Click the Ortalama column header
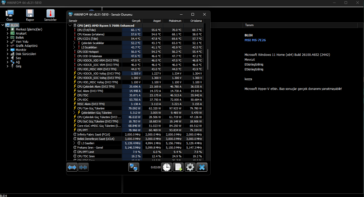Image resolution: width=364 pixels, height=197 pixels. [194, 21]
